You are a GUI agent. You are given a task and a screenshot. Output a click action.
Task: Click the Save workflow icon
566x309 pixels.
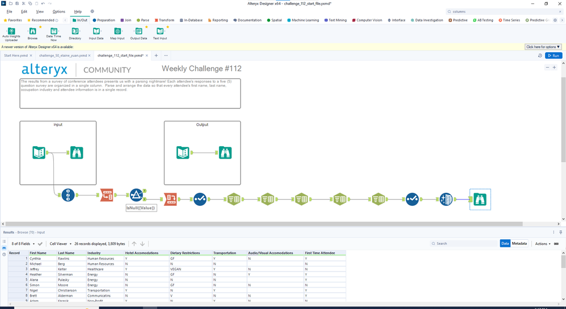pyautogui.click(x=17, y=3)
